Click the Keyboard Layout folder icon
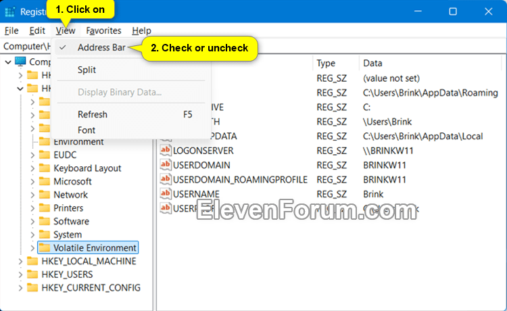The width and height of the screenshot is (507, 311). (45, 168)
